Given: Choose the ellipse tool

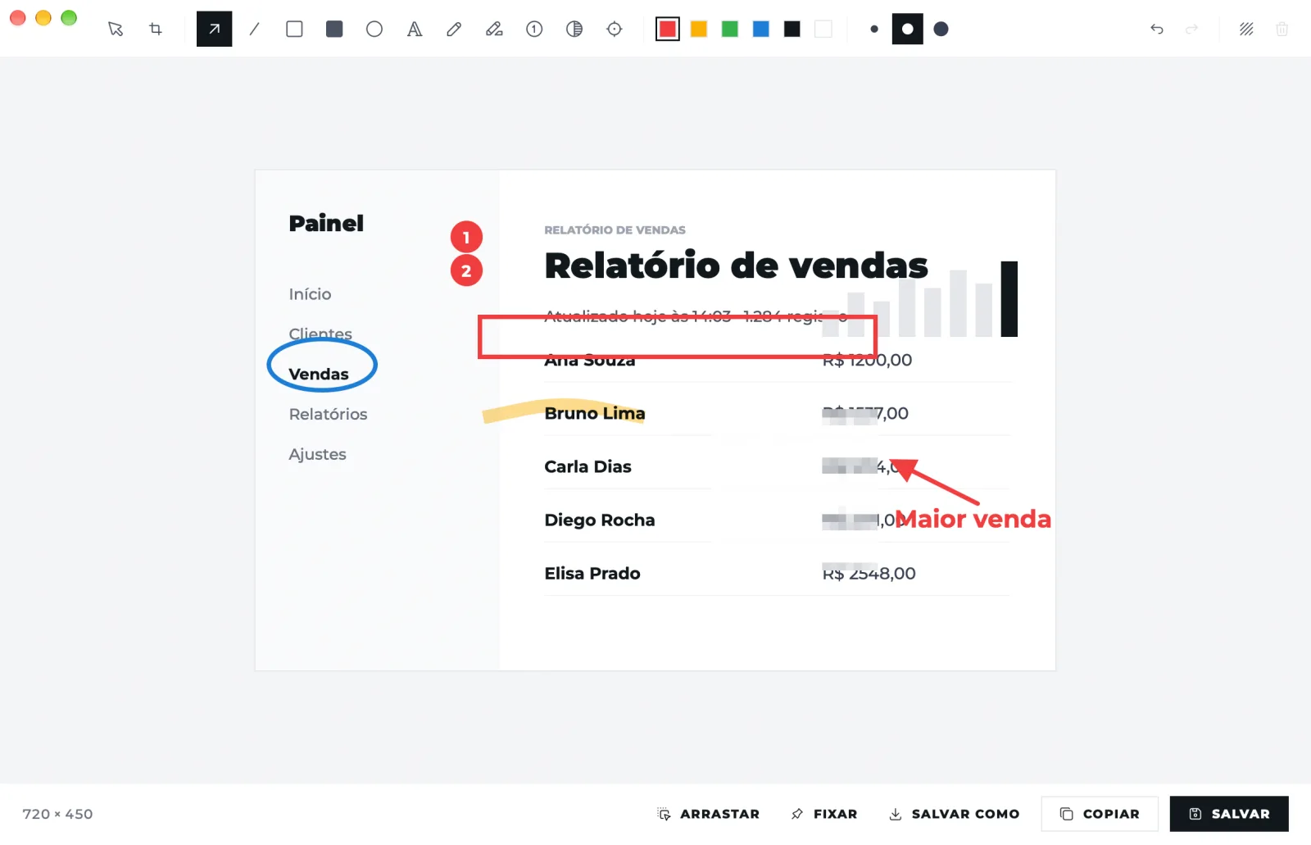Looking at the screenshot, I should [x=374, y=30].
